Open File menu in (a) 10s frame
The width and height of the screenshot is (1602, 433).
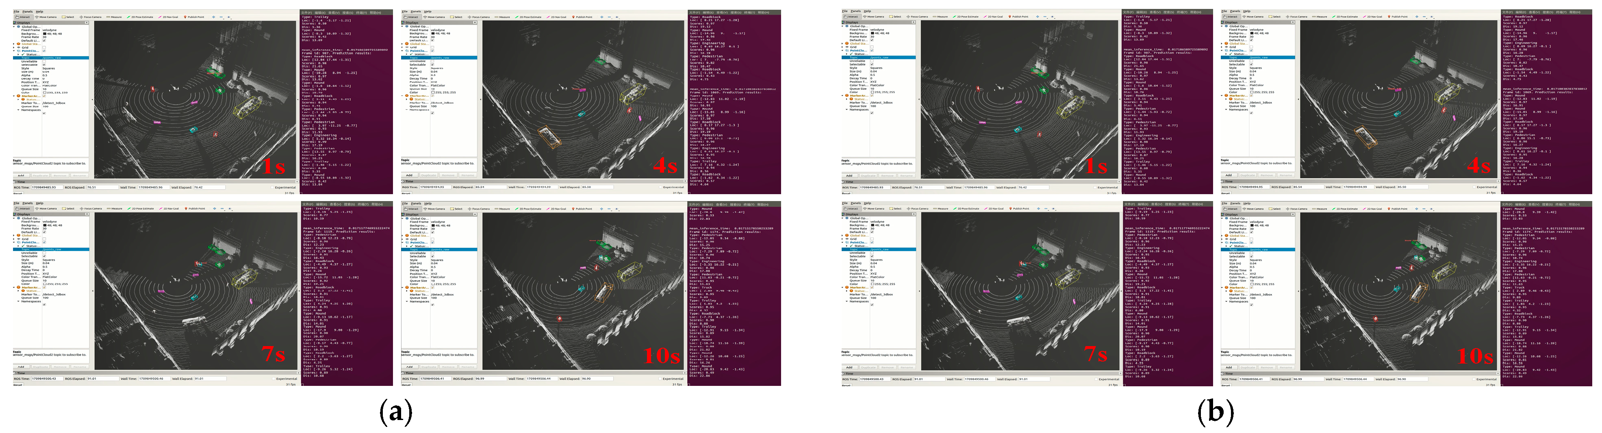[405, 203]
